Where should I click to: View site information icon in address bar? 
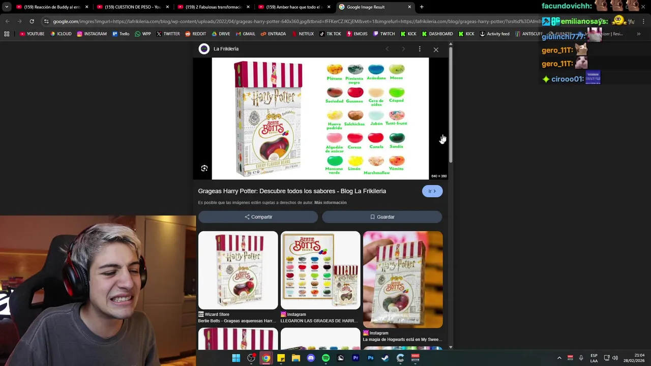coord(46,21)
